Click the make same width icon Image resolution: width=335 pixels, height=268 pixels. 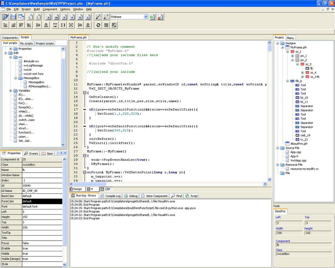(x=55, y=25)
